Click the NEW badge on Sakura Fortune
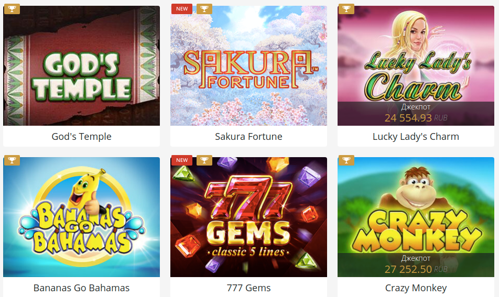Screen dimensions: 499x297 pyautogui.click(x=182, y=9)
